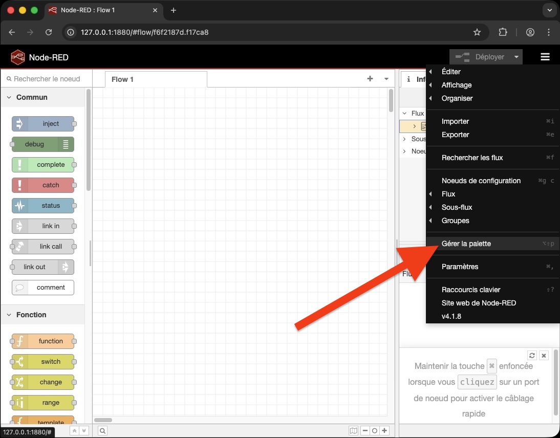The image size is (560, 438).
Task: Open the Déployer dropdown arrow
Action: pyautogui.click(x=516, y=57)
